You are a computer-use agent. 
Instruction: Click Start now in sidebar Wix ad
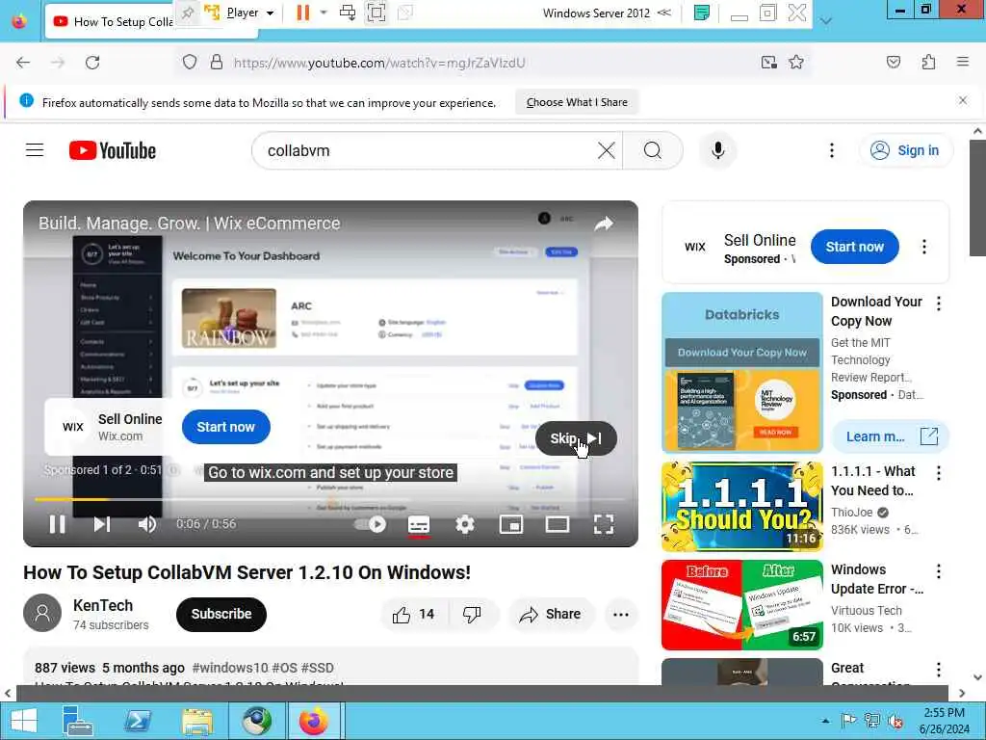(855, 247)
